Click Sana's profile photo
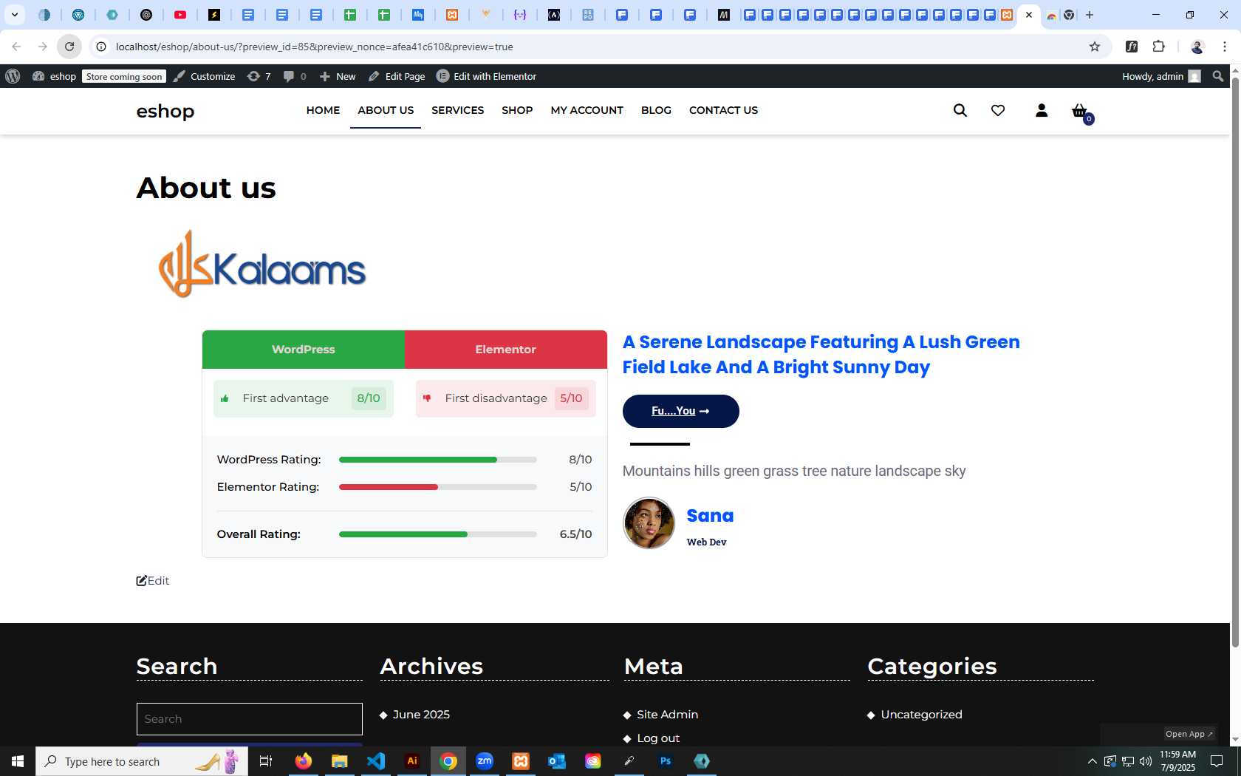The width and height of the screenshot is (1241, 776). coord(649,523)
